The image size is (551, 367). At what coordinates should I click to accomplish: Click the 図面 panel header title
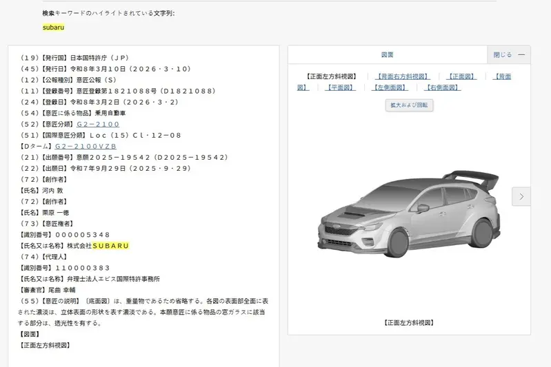pos(387,55)
